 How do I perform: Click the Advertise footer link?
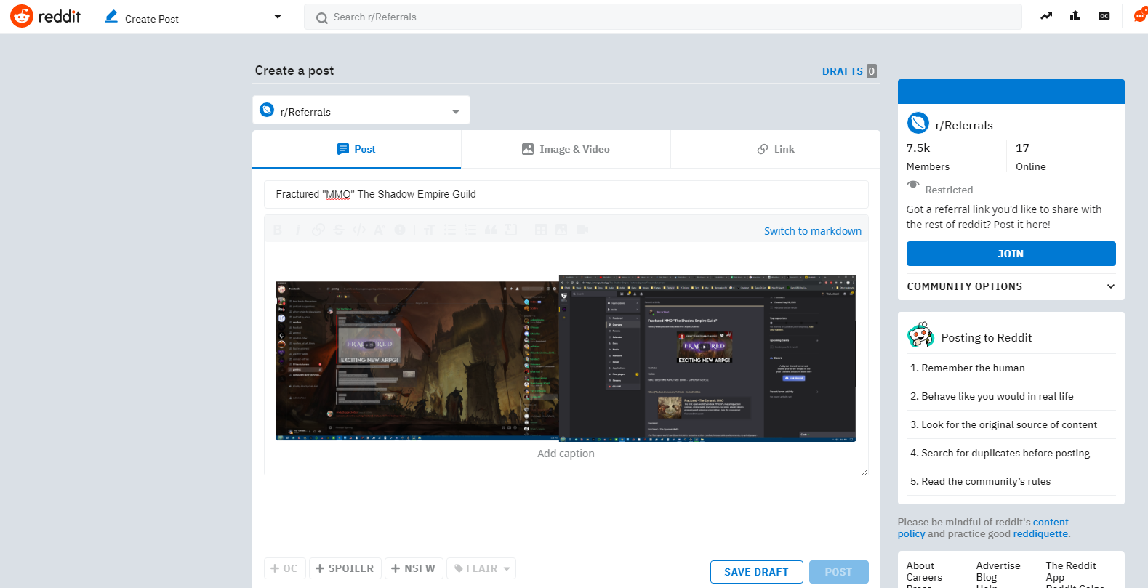pyautogui.click(x=998, y=565)
